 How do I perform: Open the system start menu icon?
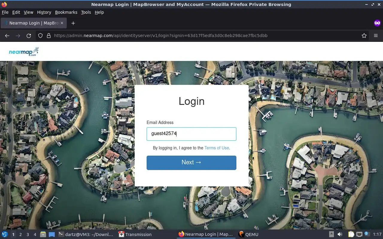tap(5, 235)
